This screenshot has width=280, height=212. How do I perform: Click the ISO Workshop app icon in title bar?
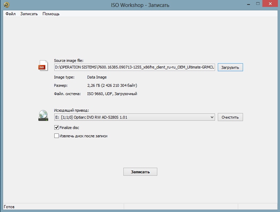click(x=7, y=4)
